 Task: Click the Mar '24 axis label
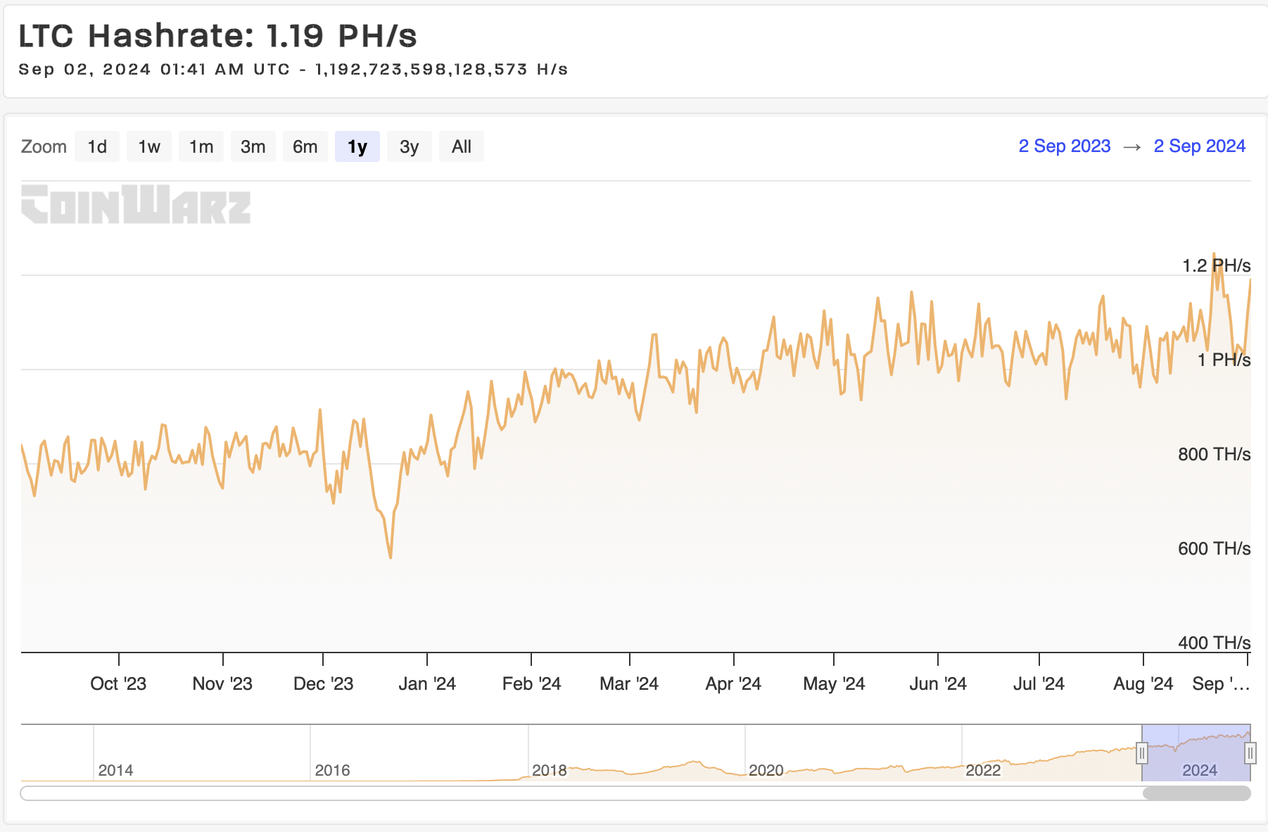click(x=629, y=683)
